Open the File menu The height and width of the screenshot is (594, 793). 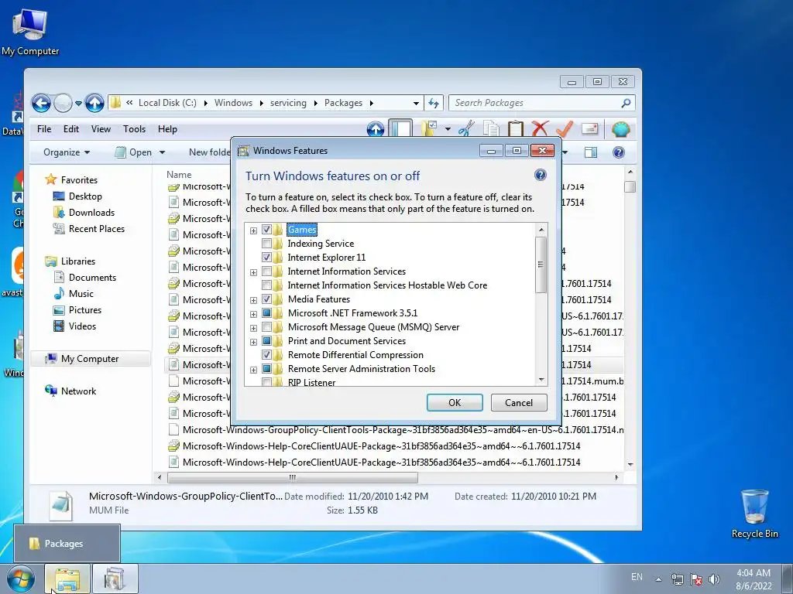pyautogui.click(x=44, y=129)
